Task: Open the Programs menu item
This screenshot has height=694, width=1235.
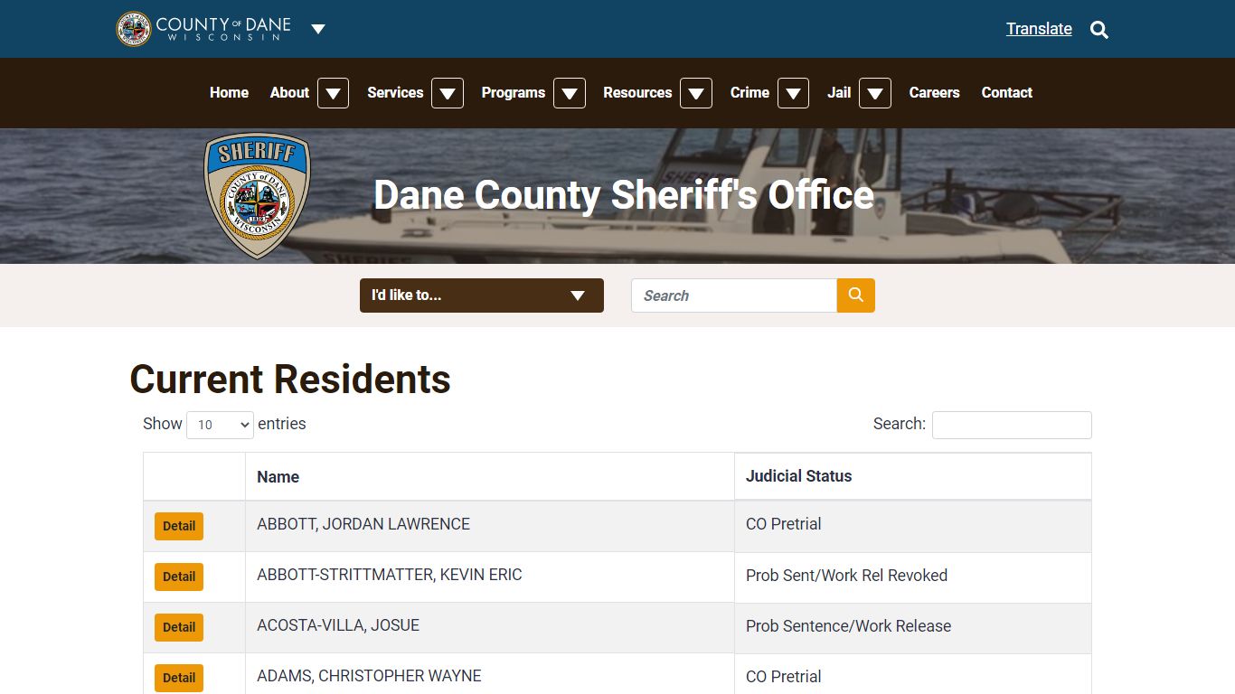Action: point(513,92)
